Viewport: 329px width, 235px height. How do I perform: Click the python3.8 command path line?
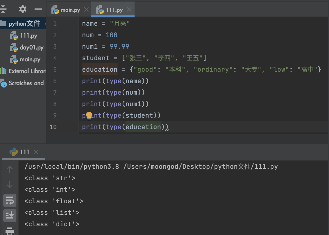click(x=151, y=167)
